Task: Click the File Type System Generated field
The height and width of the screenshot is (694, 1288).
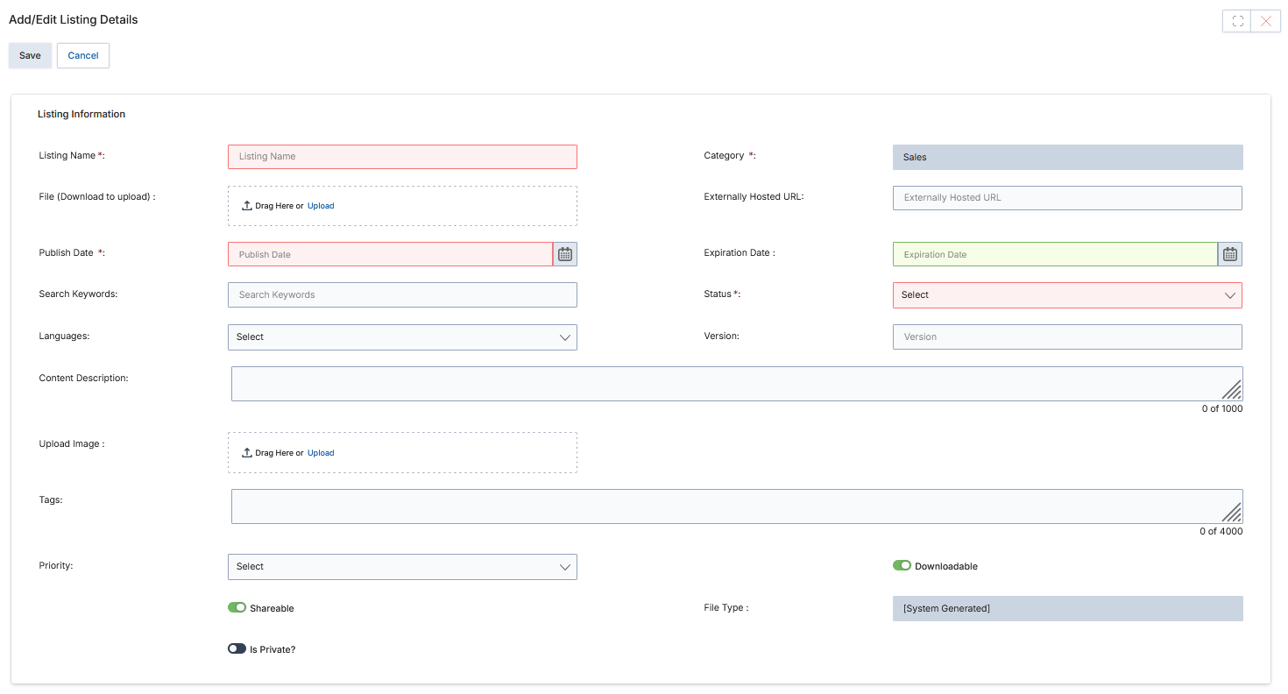Action: 1067,608
